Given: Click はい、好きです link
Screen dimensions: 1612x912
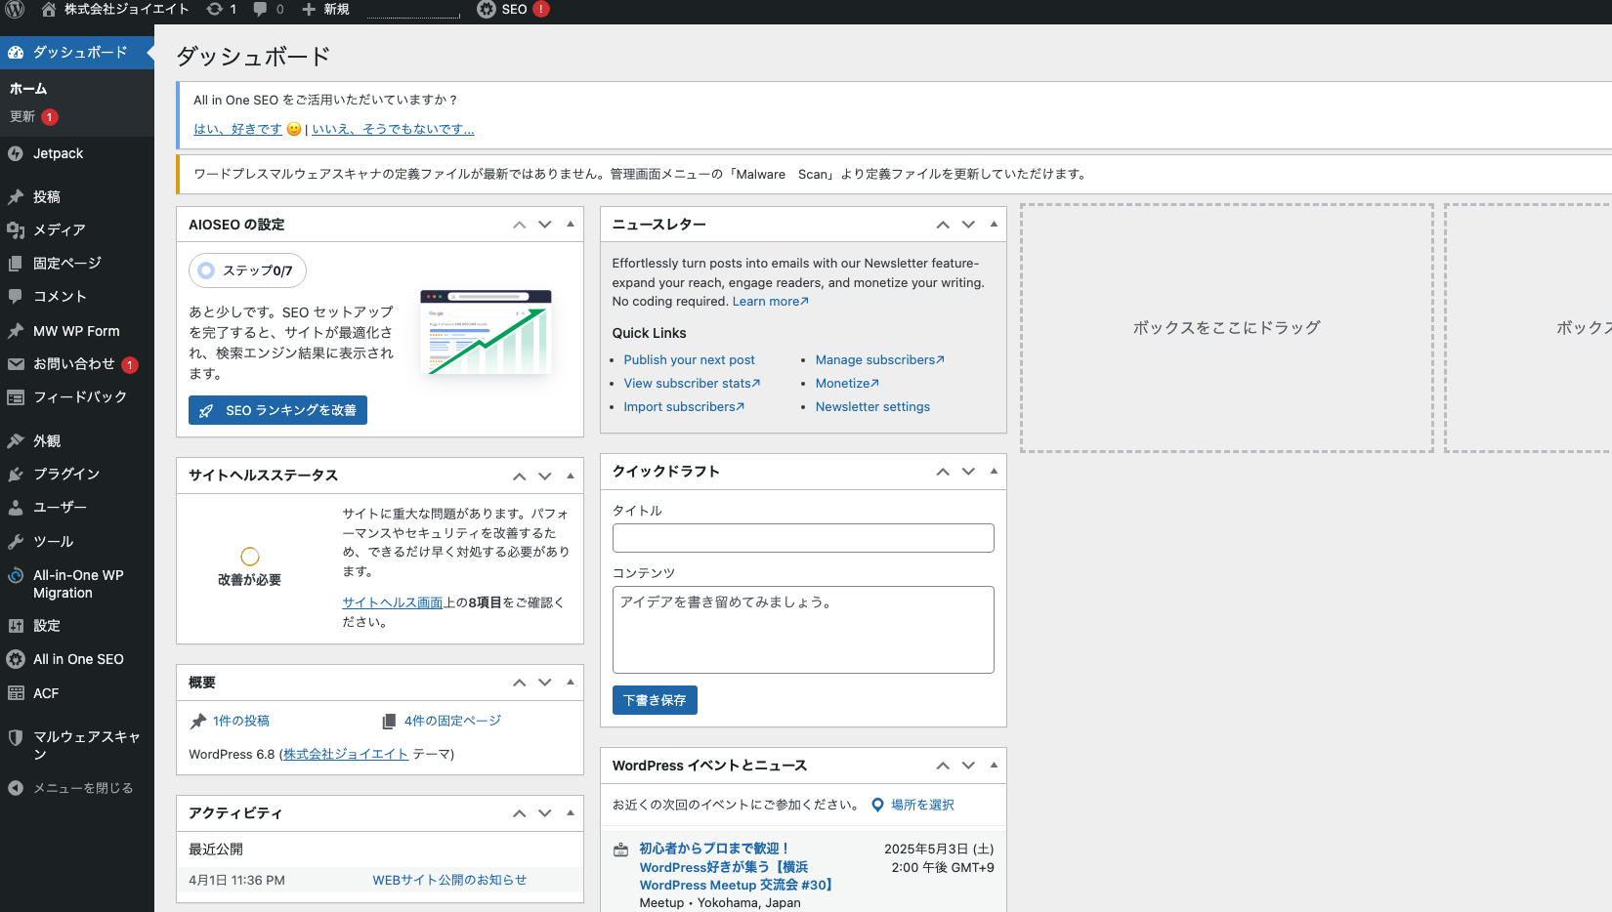Looking at the screenshot, I should tap(237, 129).
